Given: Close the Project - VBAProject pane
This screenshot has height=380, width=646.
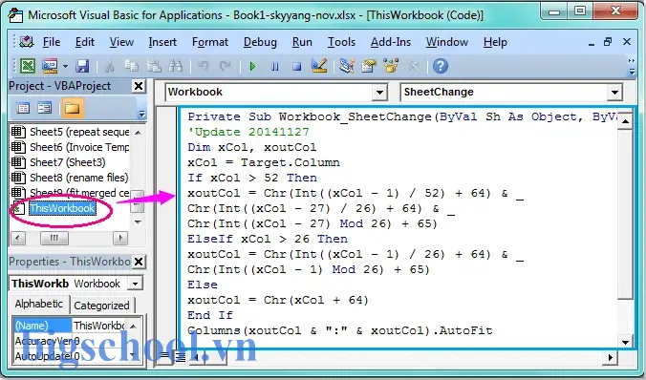Looking at the screenshot, I should click(x=139, y=86).
